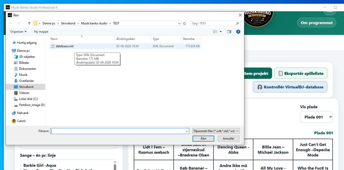
Task: Open 'Lokal disk (C:)' drive
Action: 28,99
